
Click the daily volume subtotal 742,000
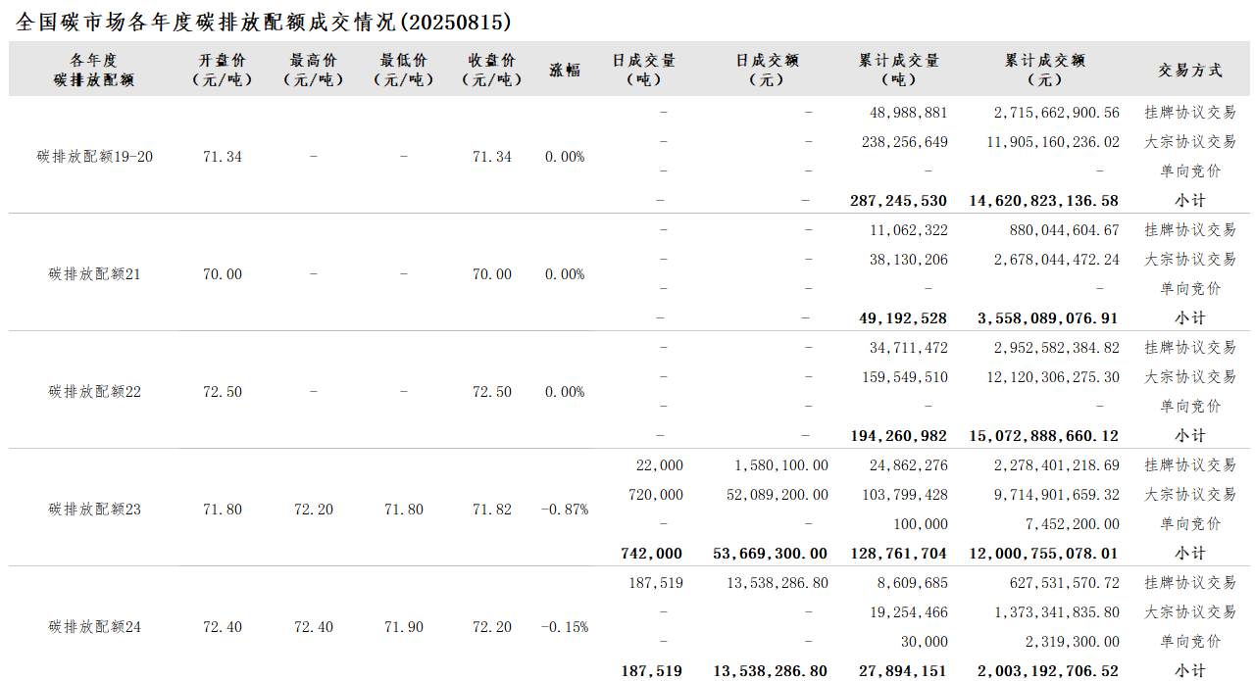tap(652, 554)
